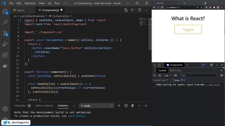
Task: Select the Console drawer tab
Action: coord(162,70)
